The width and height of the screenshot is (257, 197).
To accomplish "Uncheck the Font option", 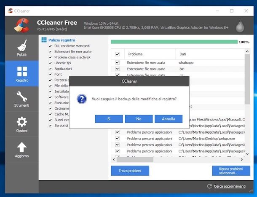I will 50,74.
